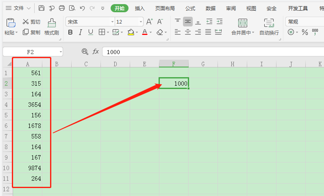The height and width of the screenshot is (196, 324).
Task: Center text horizontally icon
Action: [x=187, y=32]
